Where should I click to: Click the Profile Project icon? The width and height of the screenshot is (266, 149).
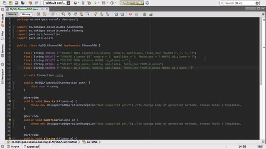pyautogui.click(x=112, y=3)
